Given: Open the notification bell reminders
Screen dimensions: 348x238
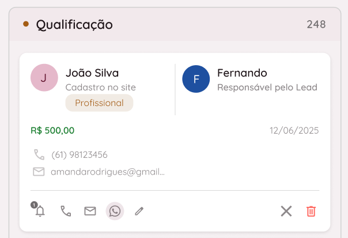Looking at the screenshot, I should coord(40,211).
